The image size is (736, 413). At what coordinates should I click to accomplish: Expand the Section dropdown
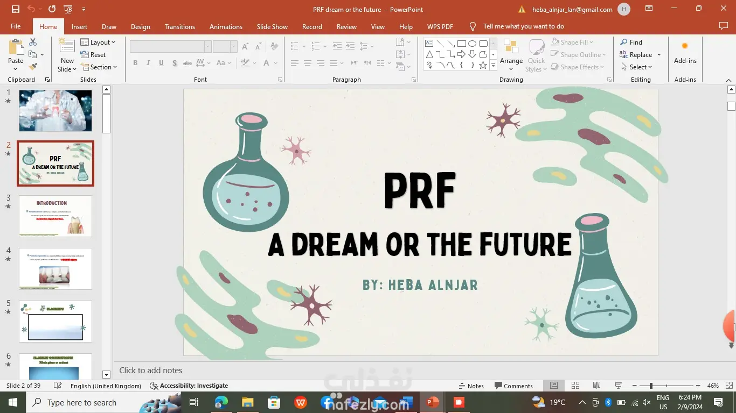tap(99, 67)
